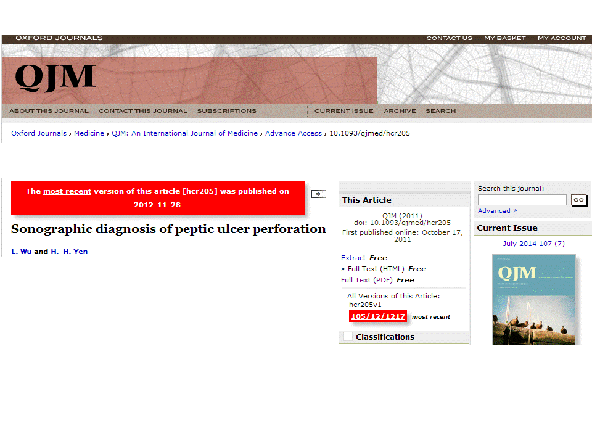Viewport: 592px width, 444px height.
Task: Click the QJM logo in header
Action: 55,78
